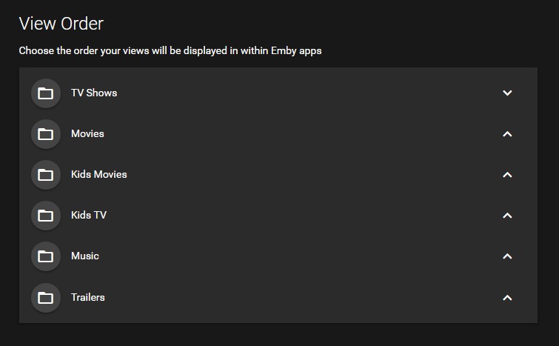
Task: Click the Movies folder icon
Action: [x=46, y=134]
